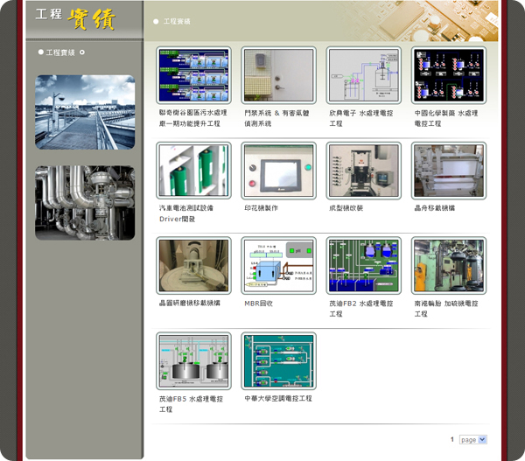Open the 汽車電池測試設備 battery thumbnail
Viewport: 525px width, 461px height.
pos(193,171)
